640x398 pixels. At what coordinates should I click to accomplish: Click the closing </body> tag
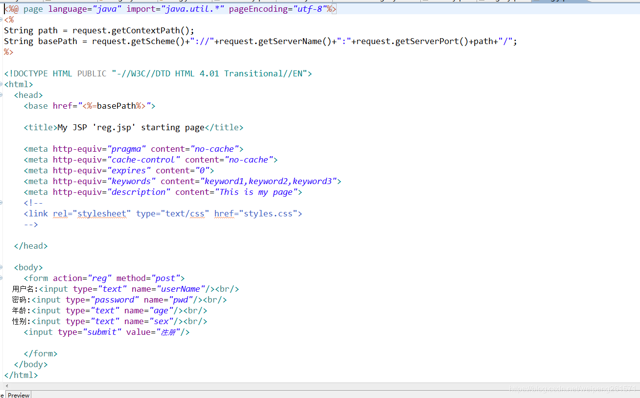pyautogui.click(x=31, y=364)
